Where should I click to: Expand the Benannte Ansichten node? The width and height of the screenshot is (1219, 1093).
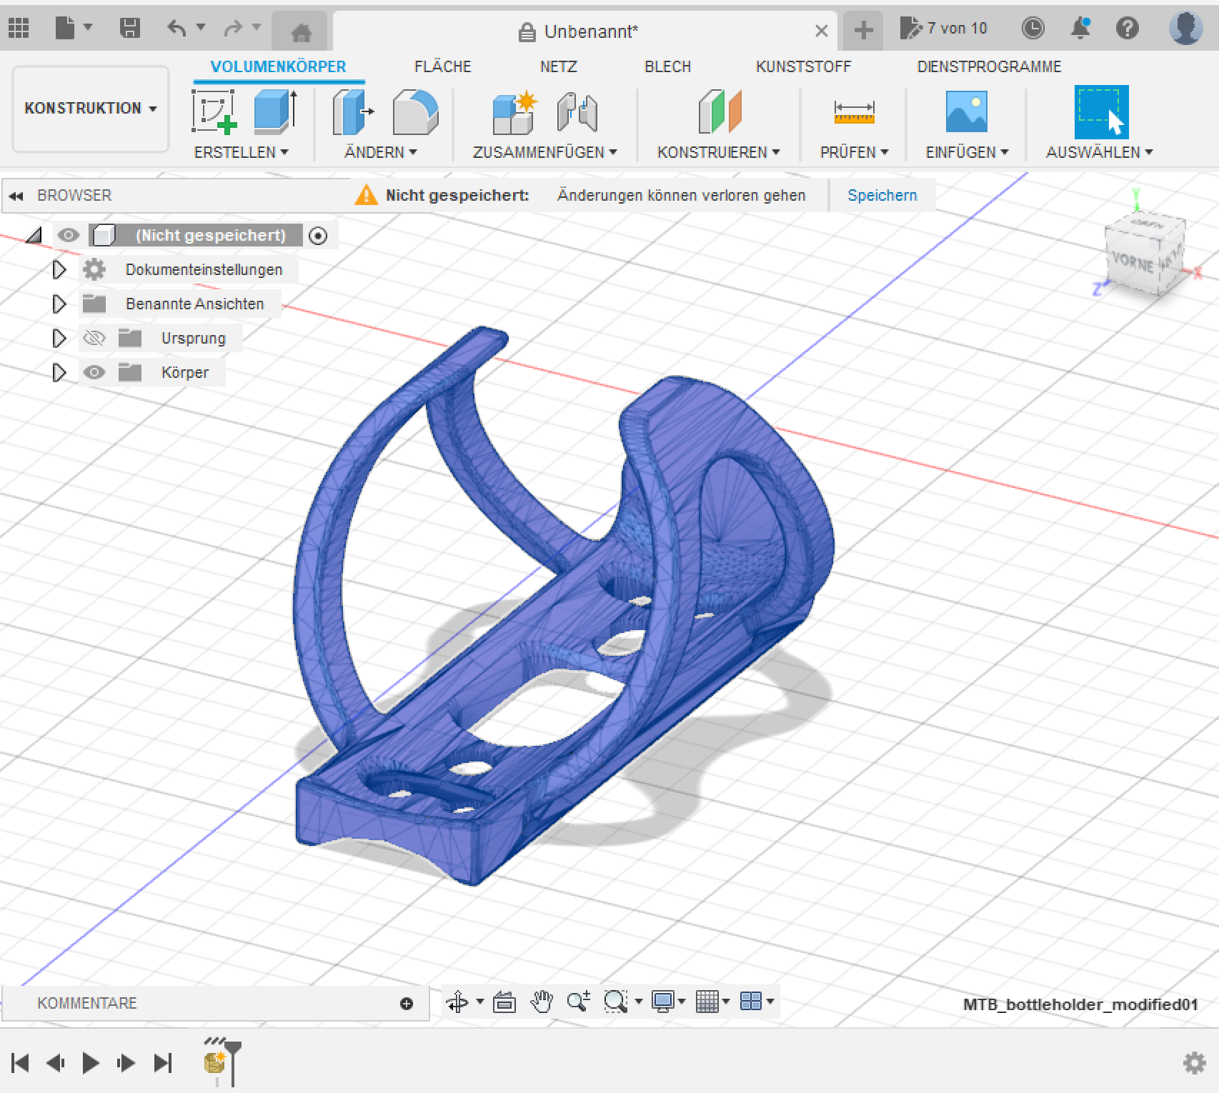(59, 304)
